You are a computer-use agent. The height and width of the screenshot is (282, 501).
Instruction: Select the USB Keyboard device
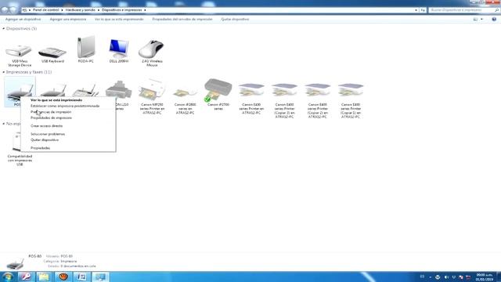coord(52,54)
